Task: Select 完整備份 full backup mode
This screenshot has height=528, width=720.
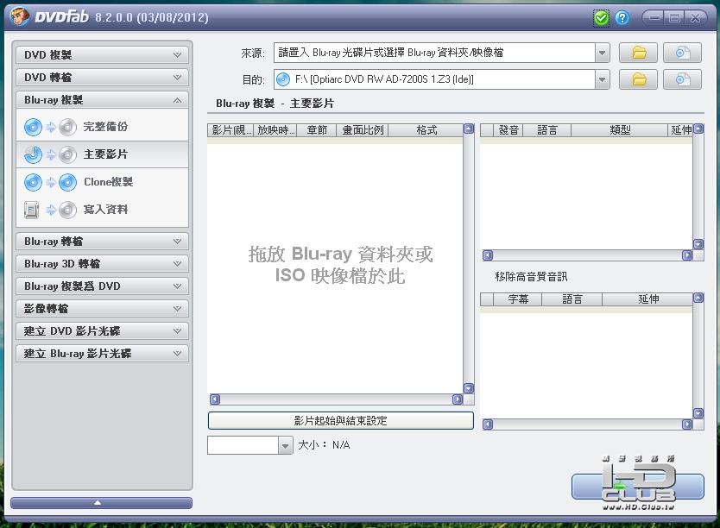Action: click(x=103, y=127)
